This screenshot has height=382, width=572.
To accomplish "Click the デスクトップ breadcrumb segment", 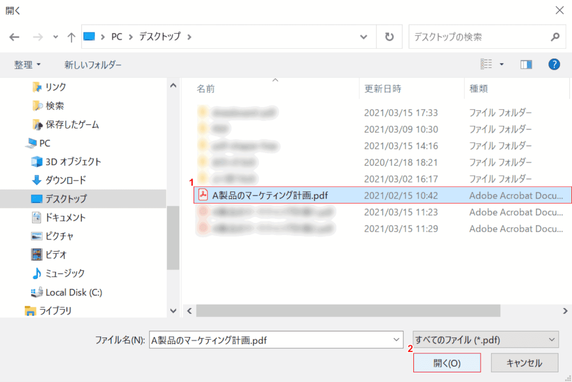I will pos(160,37).
